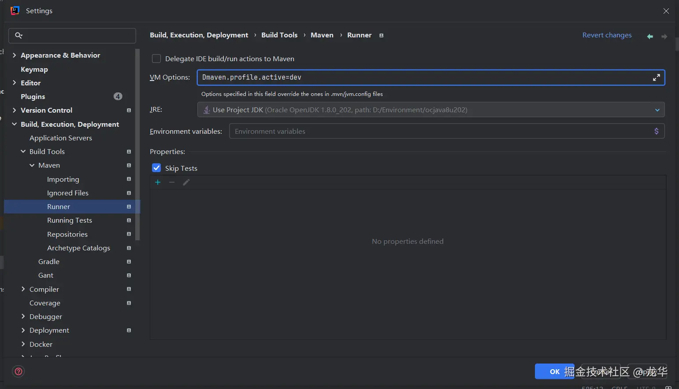Image resolution: width=679 pixels, height=389 pixels.
Task: Close the Settings dialog
Action: tap(666, 11)
